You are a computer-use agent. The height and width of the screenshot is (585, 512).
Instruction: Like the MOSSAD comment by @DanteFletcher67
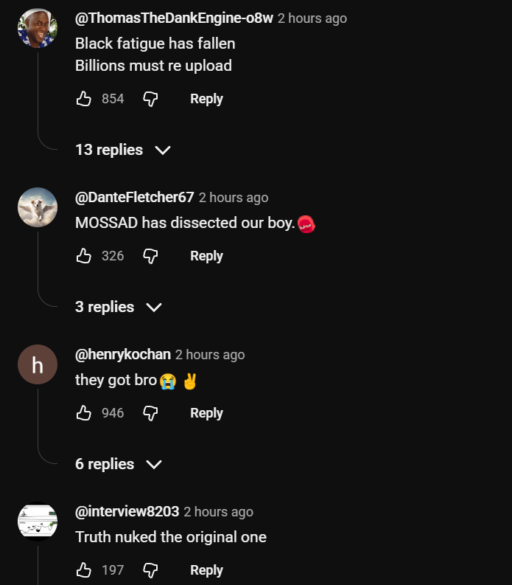pos(84,256)
